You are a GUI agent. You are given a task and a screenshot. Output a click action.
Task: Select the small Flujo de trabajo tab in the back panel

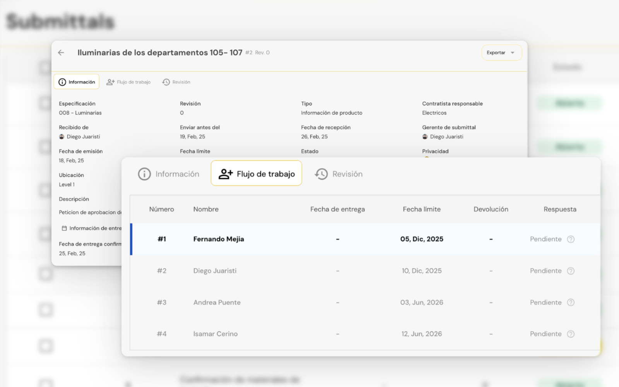pos(128,82)
